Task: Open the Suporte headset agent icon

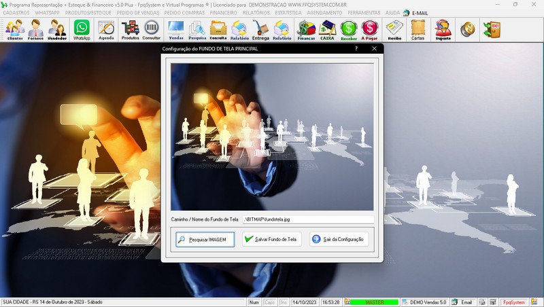Action: (x=443, y=30)
